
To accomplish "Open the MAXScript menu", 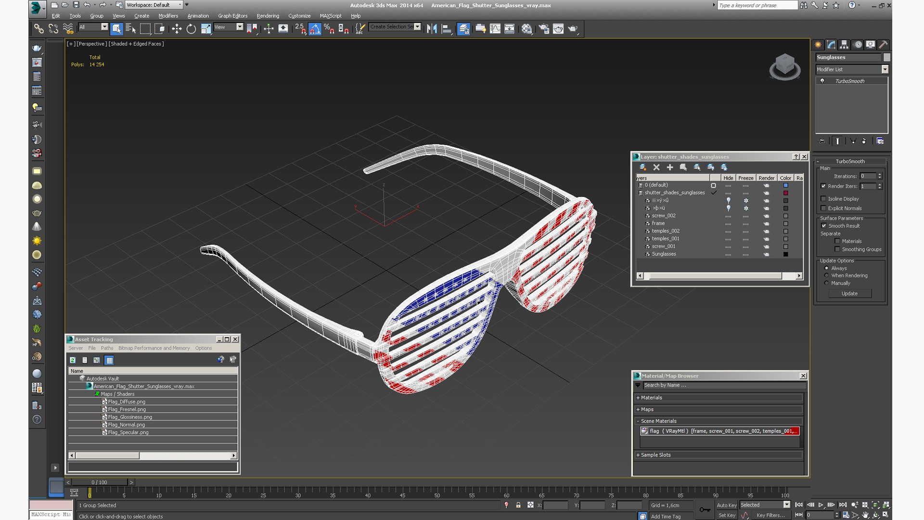I will (331, 16).
